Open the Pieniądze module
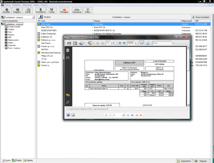The height and width of the screenshot is (163, 214). pyautogui.click(x=64, y=10)
